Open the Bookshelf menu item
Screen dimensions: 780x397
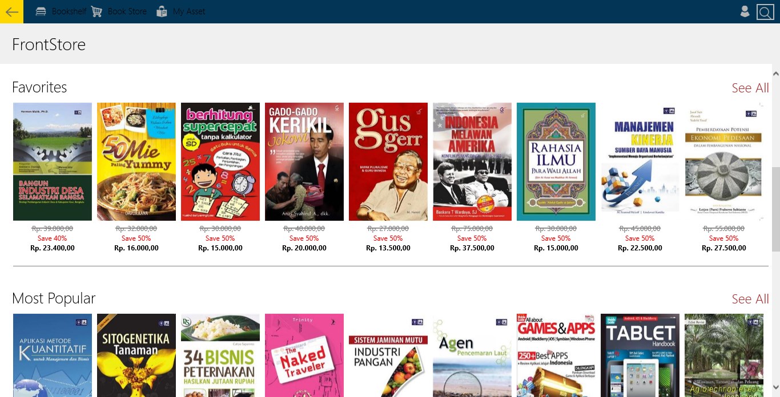69,11
